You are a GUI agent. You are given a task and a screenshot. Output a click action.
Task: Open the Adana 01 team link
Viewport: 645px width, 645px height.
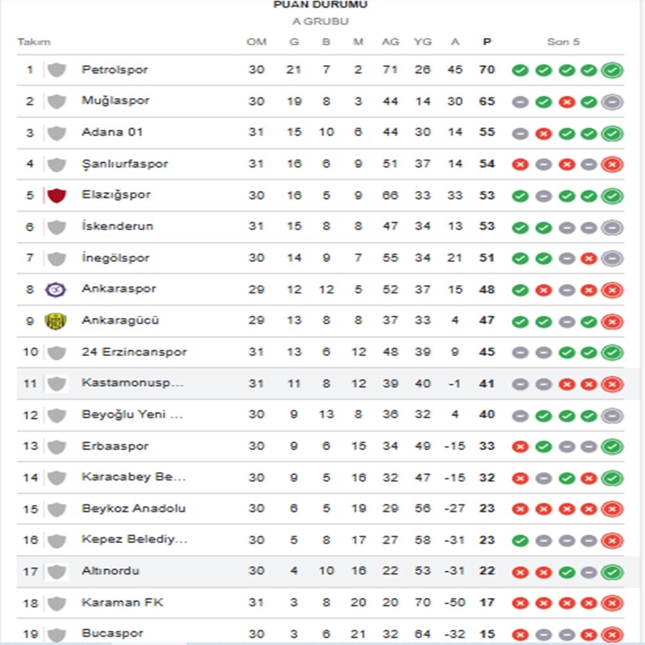pos(112,132)
